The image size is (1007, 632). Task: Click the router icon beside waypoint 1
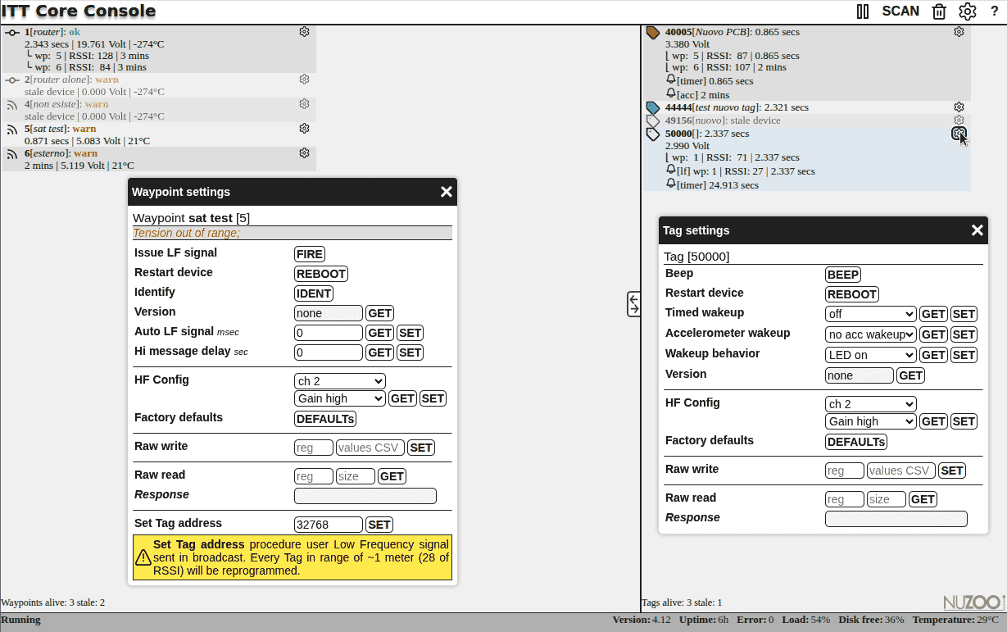point(12,32)
